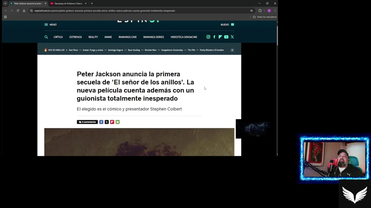Click the article hero image
The image size is (371, 208).
139,142
